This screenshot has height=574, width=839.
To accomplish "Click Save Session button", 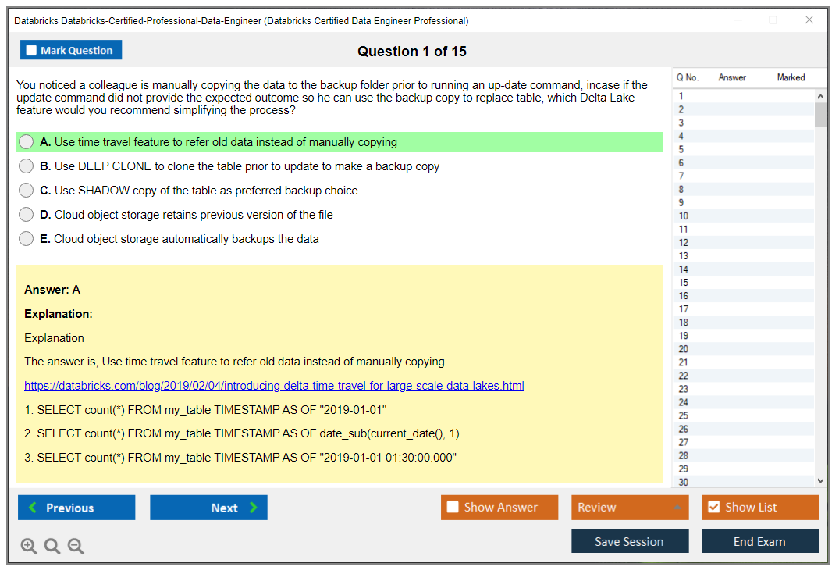I will tap(629, 541).
